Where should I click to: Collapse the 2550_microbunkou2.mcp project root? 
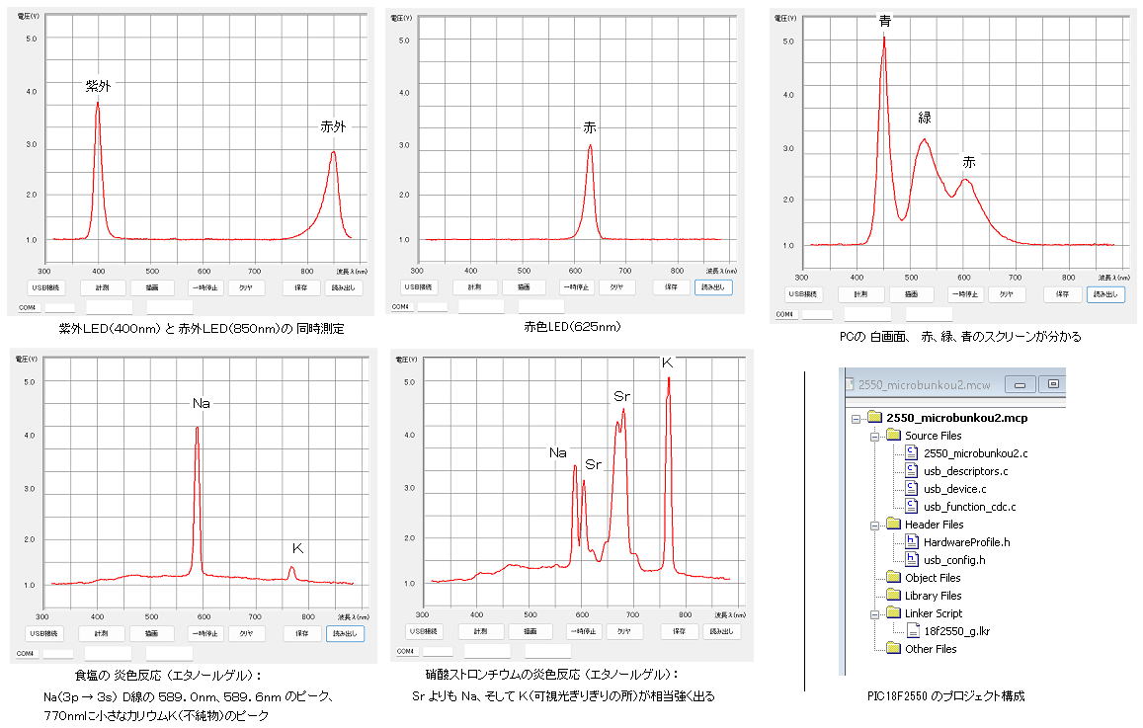click(857, 418)
